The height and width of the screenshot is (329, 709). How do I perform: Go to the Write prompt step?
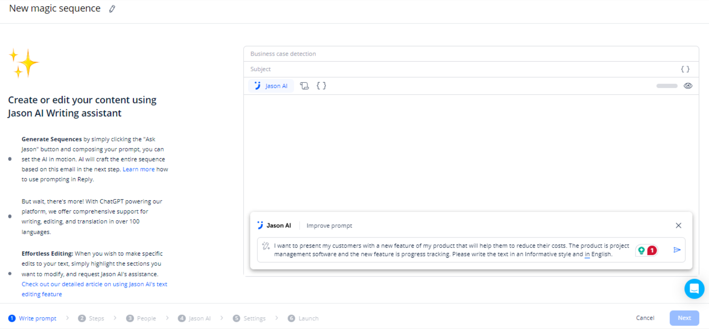coord(33,318)
